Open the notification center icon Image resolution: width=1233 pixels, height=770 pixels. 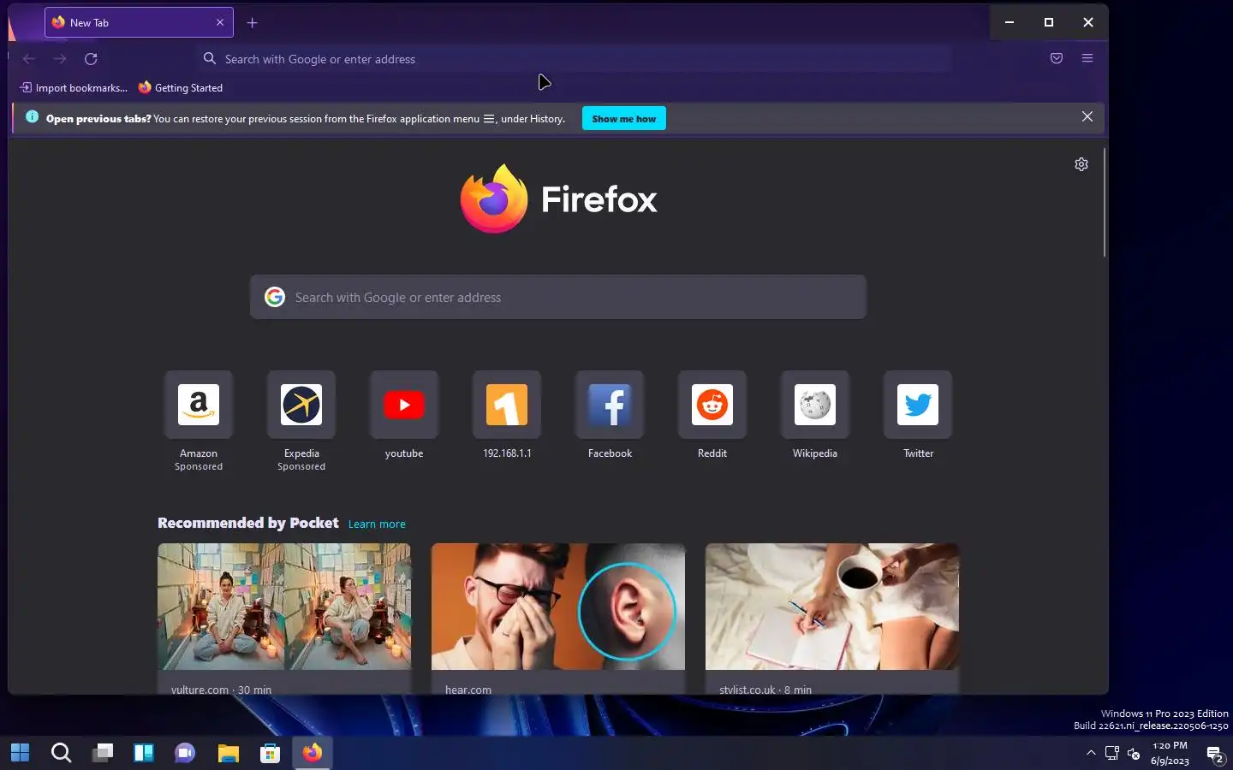(1214, 754)
